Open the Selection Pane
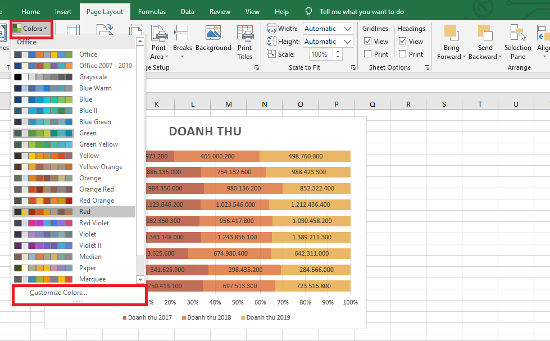Viewport: 550px width, 341px height. click(517, 33)
